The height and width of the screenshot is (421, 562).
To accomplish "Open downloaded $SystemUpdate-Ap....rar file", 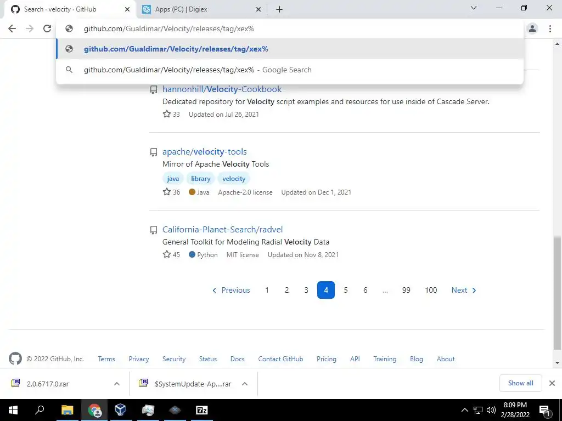I will (x=193, y=384).
